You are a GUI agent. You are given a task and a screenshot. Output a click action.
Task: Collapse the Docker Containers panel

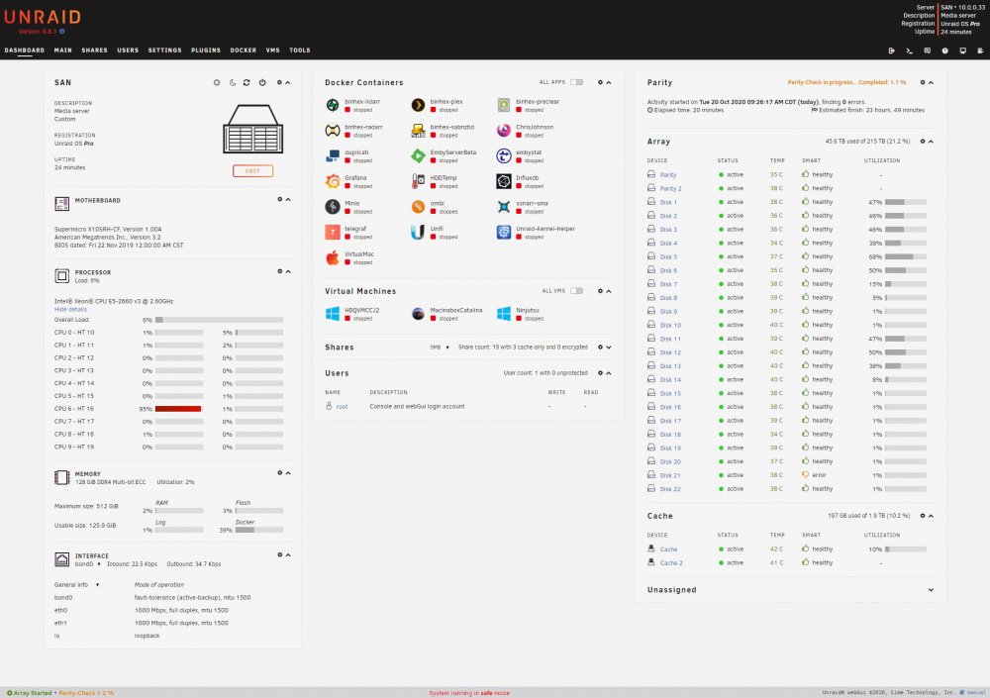pos(609,82)
